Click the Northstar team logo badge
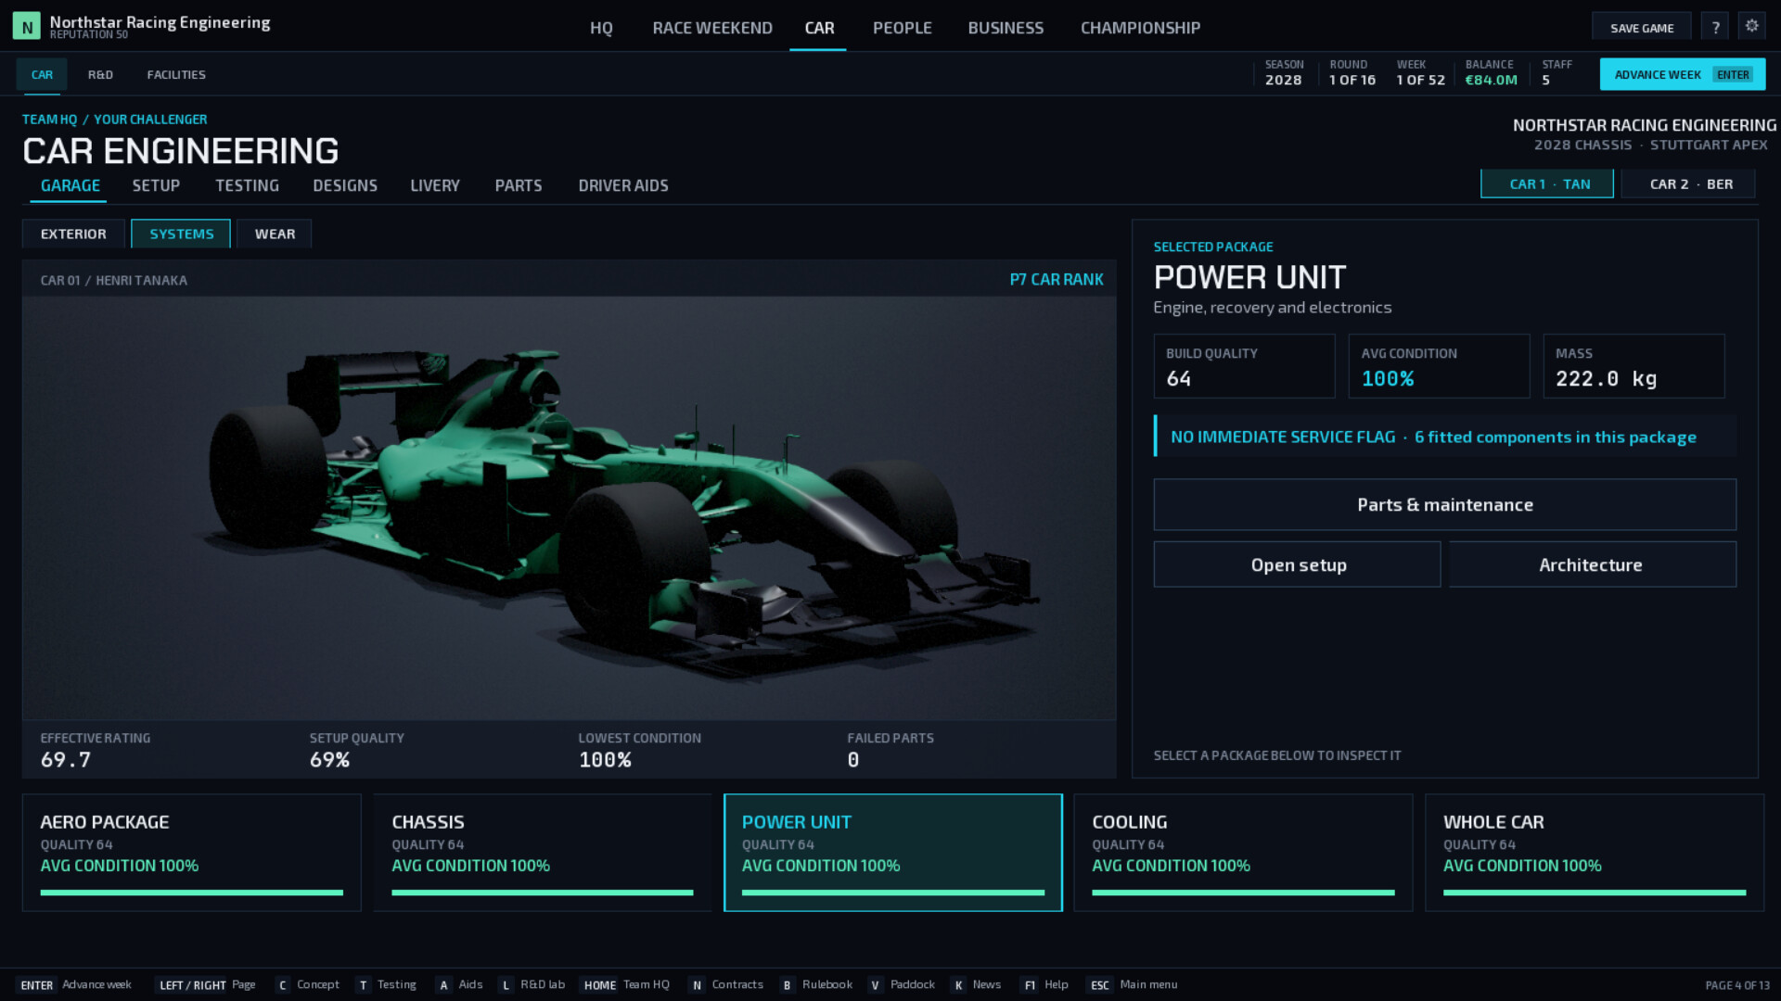This screenshot has width=1781, height=1001. (27, 27)
